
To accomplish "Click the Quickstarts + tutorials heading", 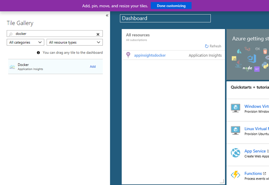I will click(250, 87).
